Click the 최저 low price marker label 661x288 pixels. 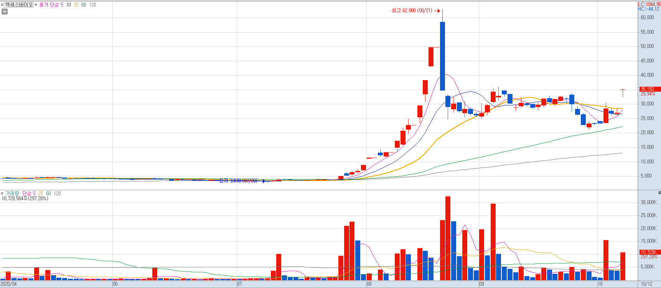(238, 181)
